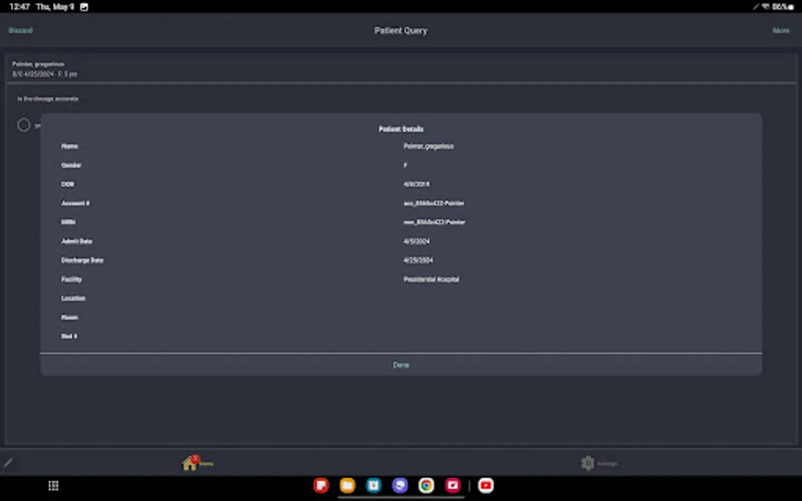Click the Gender label

(71, 165)
